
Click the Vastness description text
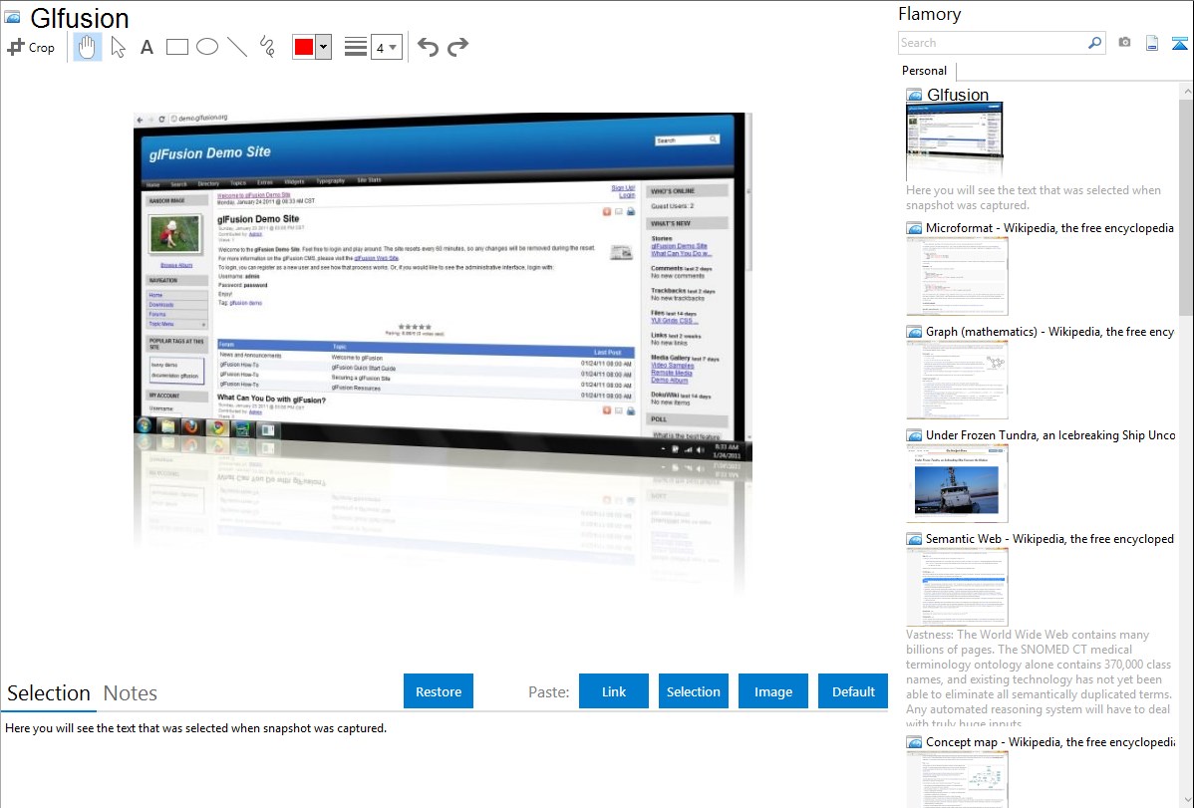[x=1039, y=678]
